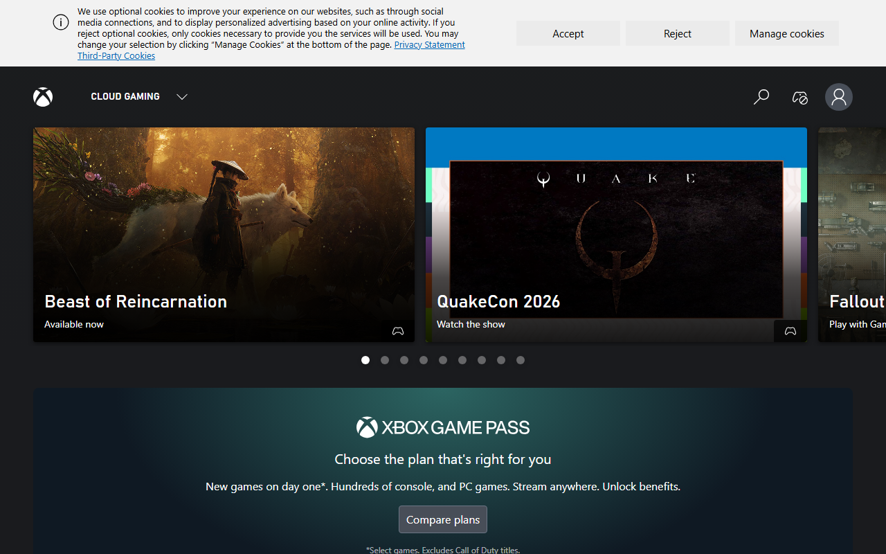886x554 pixels.
Task: Select the second carousel page dot
Action: pyautogui.click(x=385, y=360)
